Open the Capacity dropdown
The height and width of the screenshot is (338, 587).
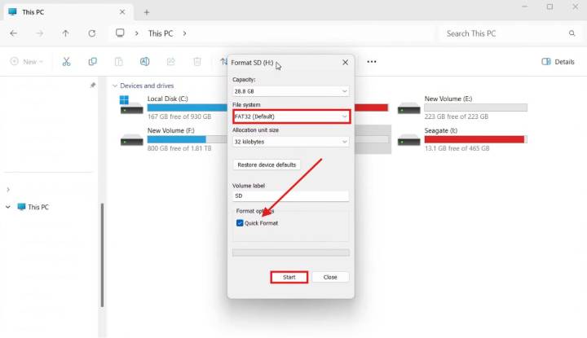click(x=290, y=91)
